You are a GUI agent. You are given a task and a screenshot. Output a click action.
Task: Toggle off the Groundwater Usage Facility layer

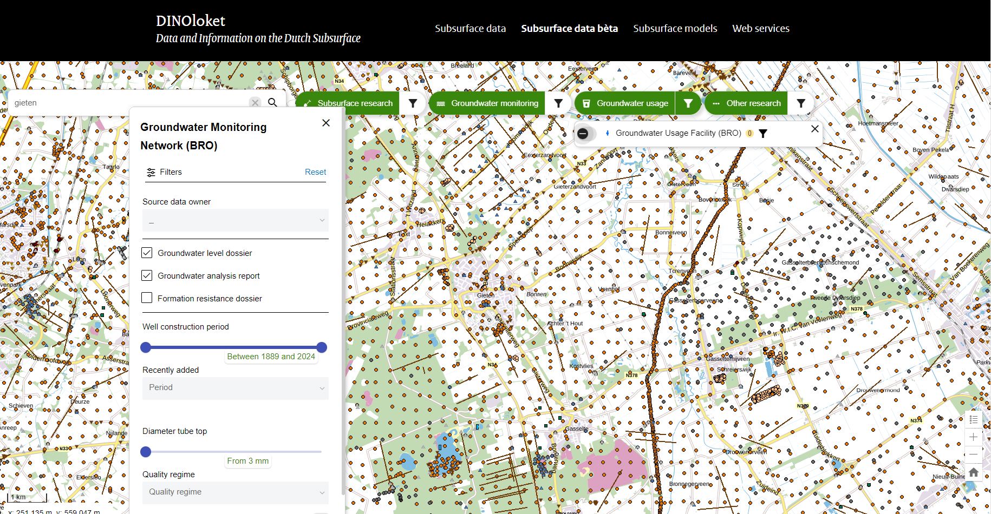584,133
